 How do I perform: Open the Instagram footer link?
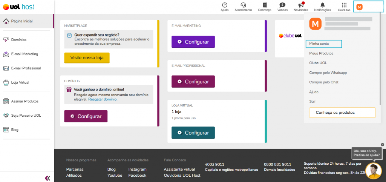click(137, 169)
